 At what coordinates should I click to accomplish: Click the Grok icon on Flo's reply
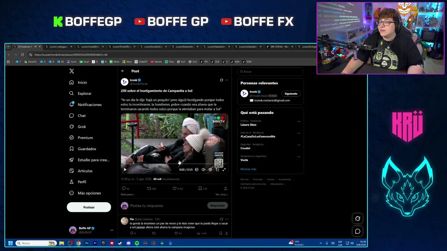click(x=221, y=219)
